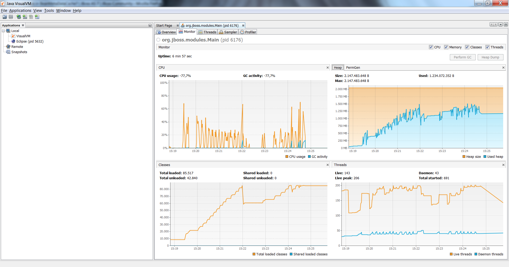Close the org.jboss.modules.Main tab

tap(243, 26)
